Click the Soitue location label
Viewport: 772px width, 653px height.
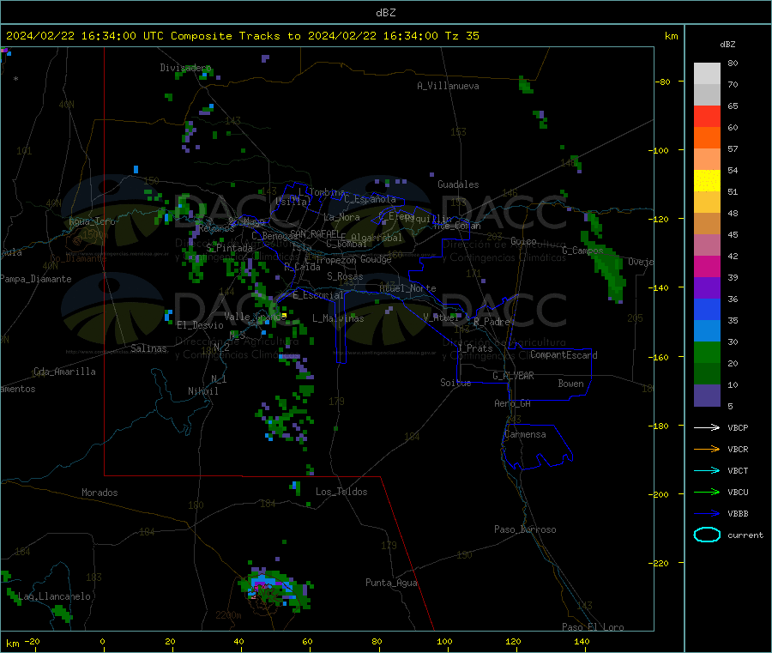[455, 383]
